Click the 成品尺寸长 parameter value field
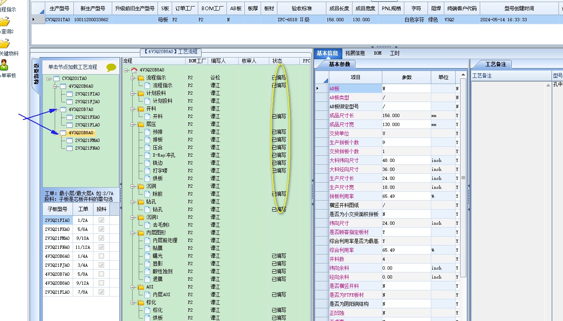The width and height of the screenshot is (563, 321). [406, 115]
